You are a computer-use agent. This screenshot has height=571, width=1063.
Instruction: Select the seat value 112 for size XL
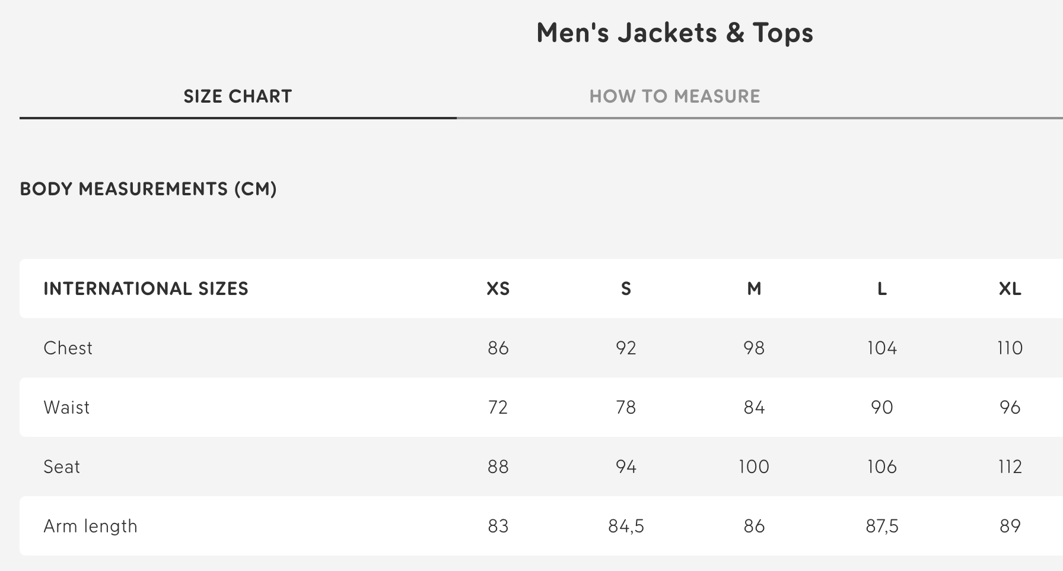tap(1011, 467)
